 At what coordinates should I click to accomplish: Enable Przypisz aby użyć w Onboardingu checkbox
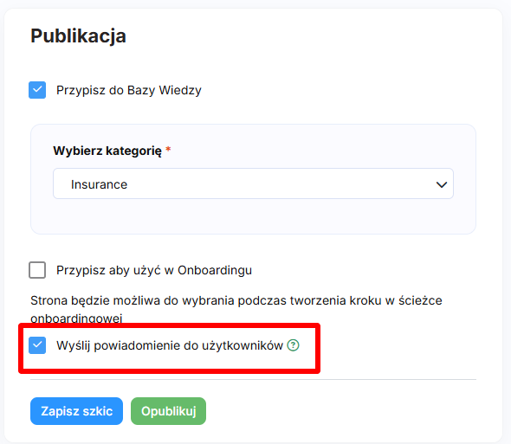(37, 270)
